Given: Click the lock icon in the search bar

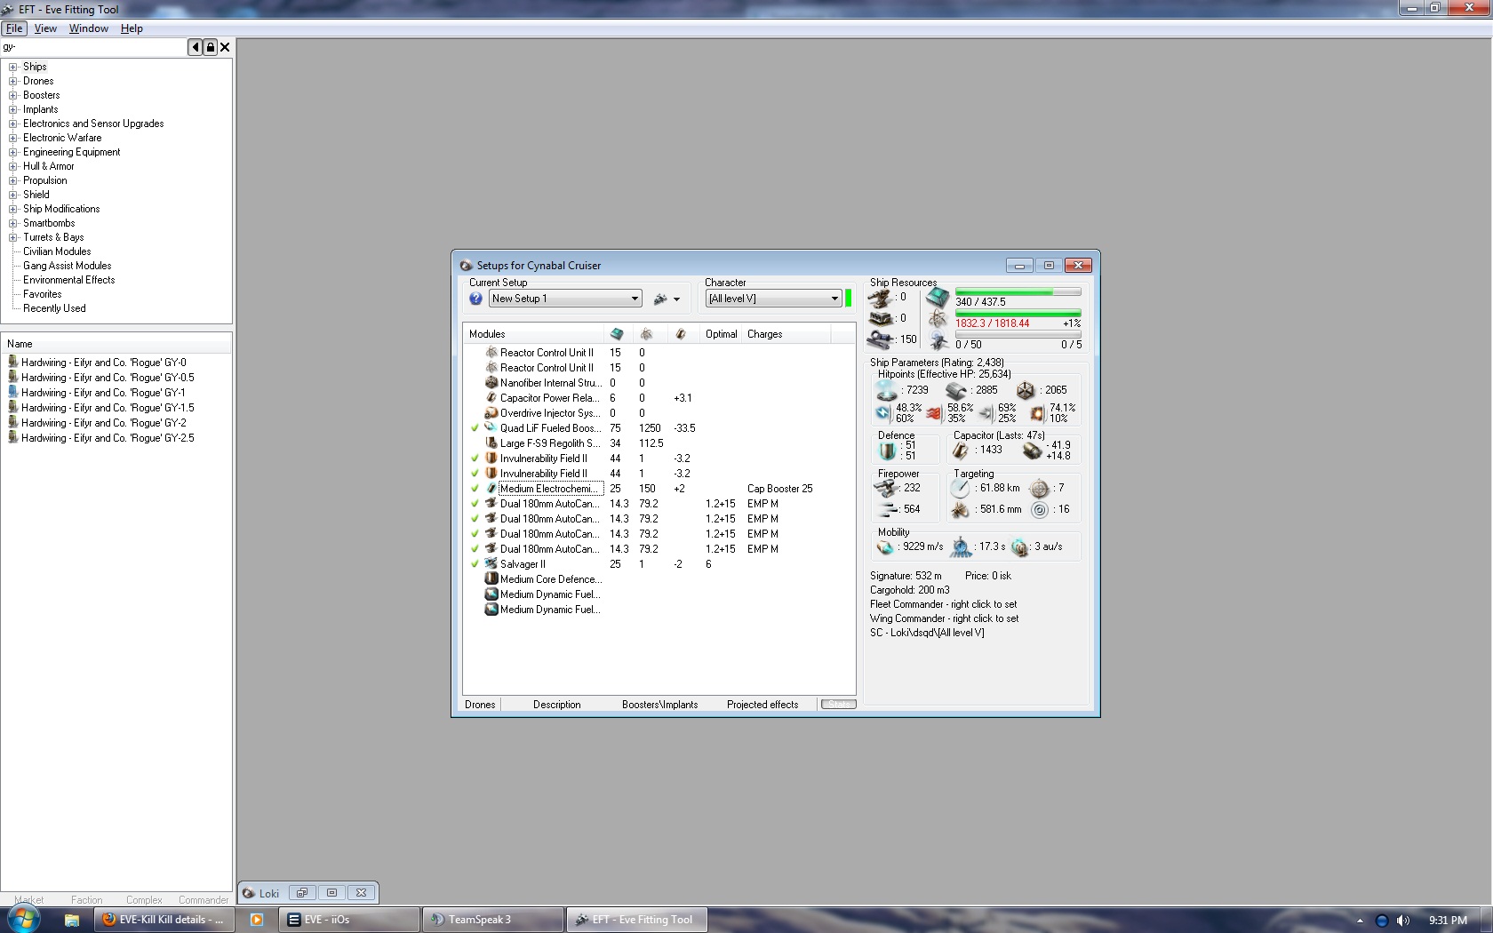Looking at the screenshot, I should click(211, 47).
